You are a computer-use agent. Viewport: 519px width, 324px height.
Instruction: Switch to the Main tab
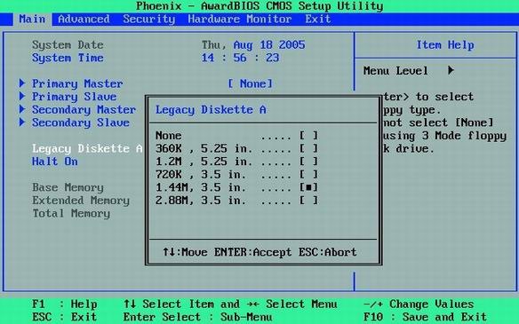click(x=32, y=20)
